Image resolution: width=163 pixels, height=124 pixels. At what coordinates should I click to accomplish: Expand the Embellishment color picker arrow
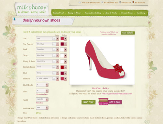pos(66,67)
